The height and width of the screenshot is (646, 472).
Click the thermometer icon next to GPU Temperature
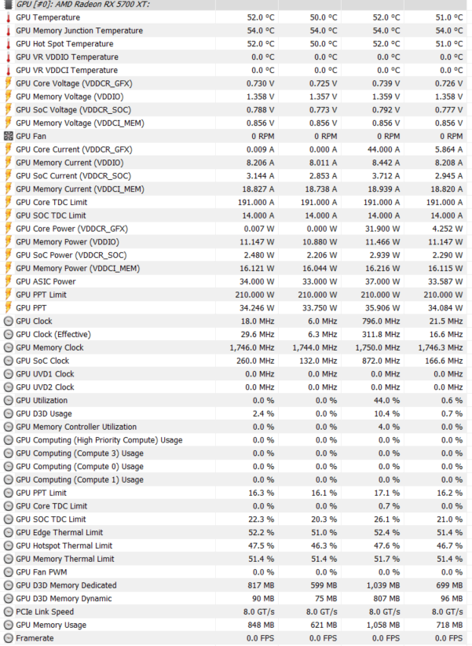click(8, 18)
